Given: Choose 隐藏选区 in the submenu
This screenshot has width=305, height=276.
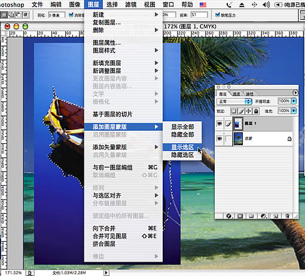Looking at the screenshot, I should (182, 155).
